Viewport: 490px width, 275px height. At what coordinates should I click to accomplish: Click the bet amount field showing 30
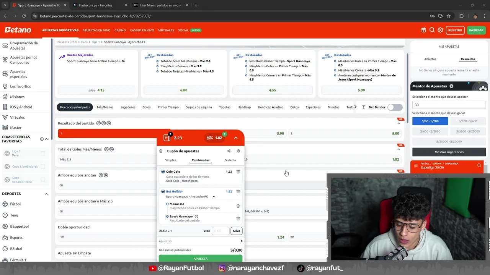coord(449,105)
